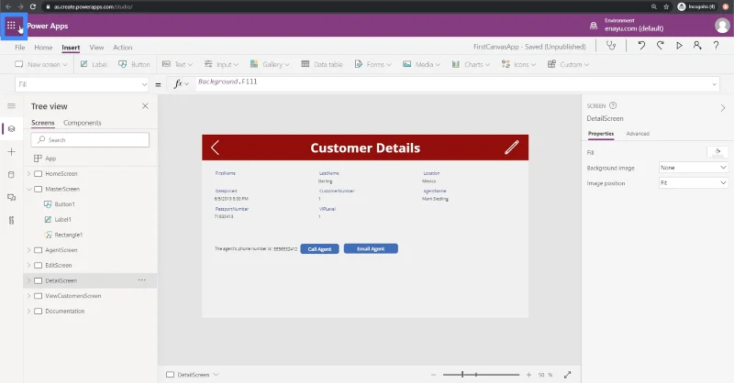This screenshot has height=383, width=734.
Task: Insert a Button control
Action: tap(134, 64)
